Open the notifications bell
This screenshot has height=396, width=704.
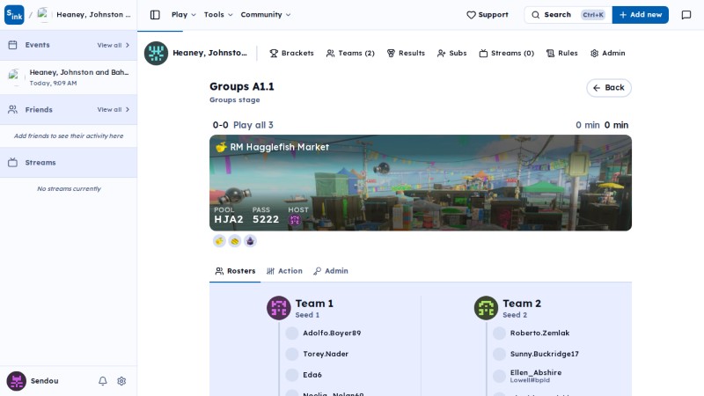tap(103, 381)
